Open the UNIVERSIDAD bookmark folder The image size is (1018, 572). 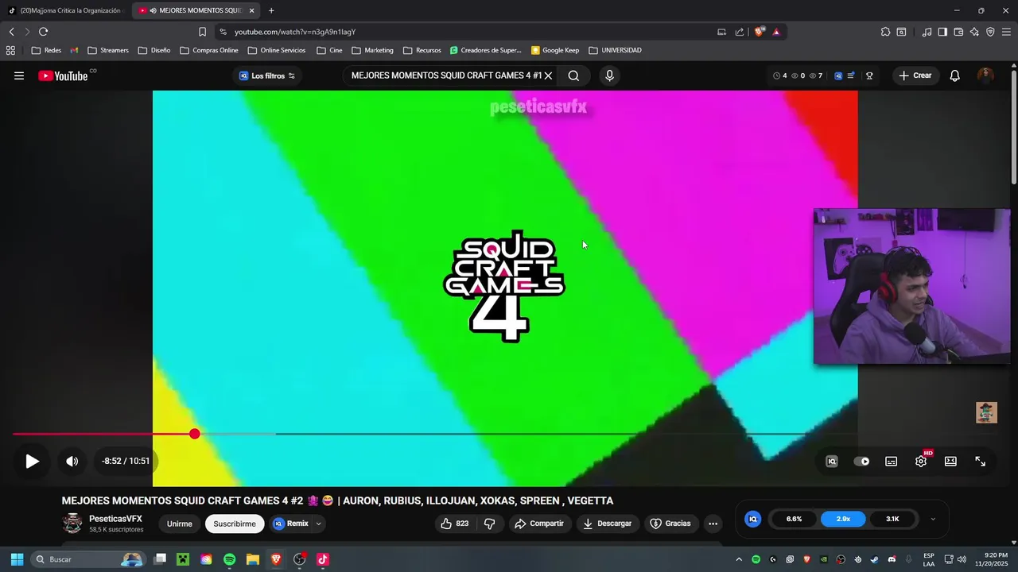point(615,50)
